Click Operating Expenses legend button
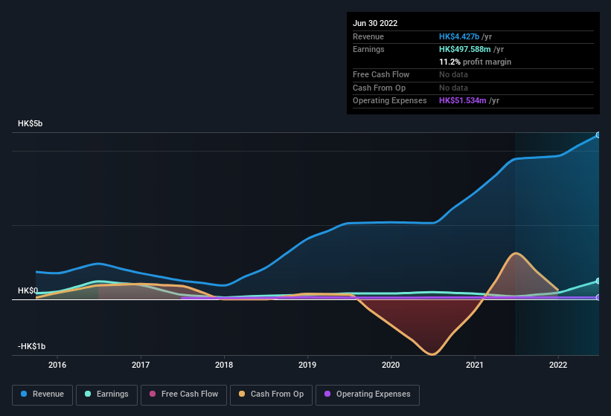The height and width of the screenshot is (416, 611). pos(367,394)
